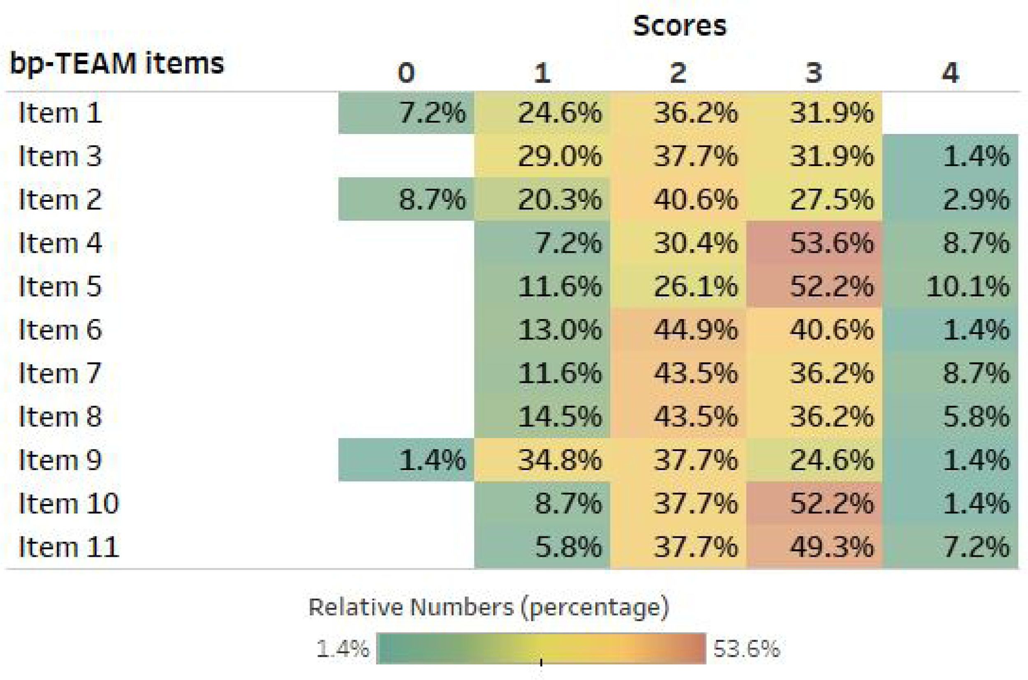The height and width of the screenshot is (680, 1028).
Task: Click the Scores column group header
Action: pyautogui.click(x=679, y=26)
